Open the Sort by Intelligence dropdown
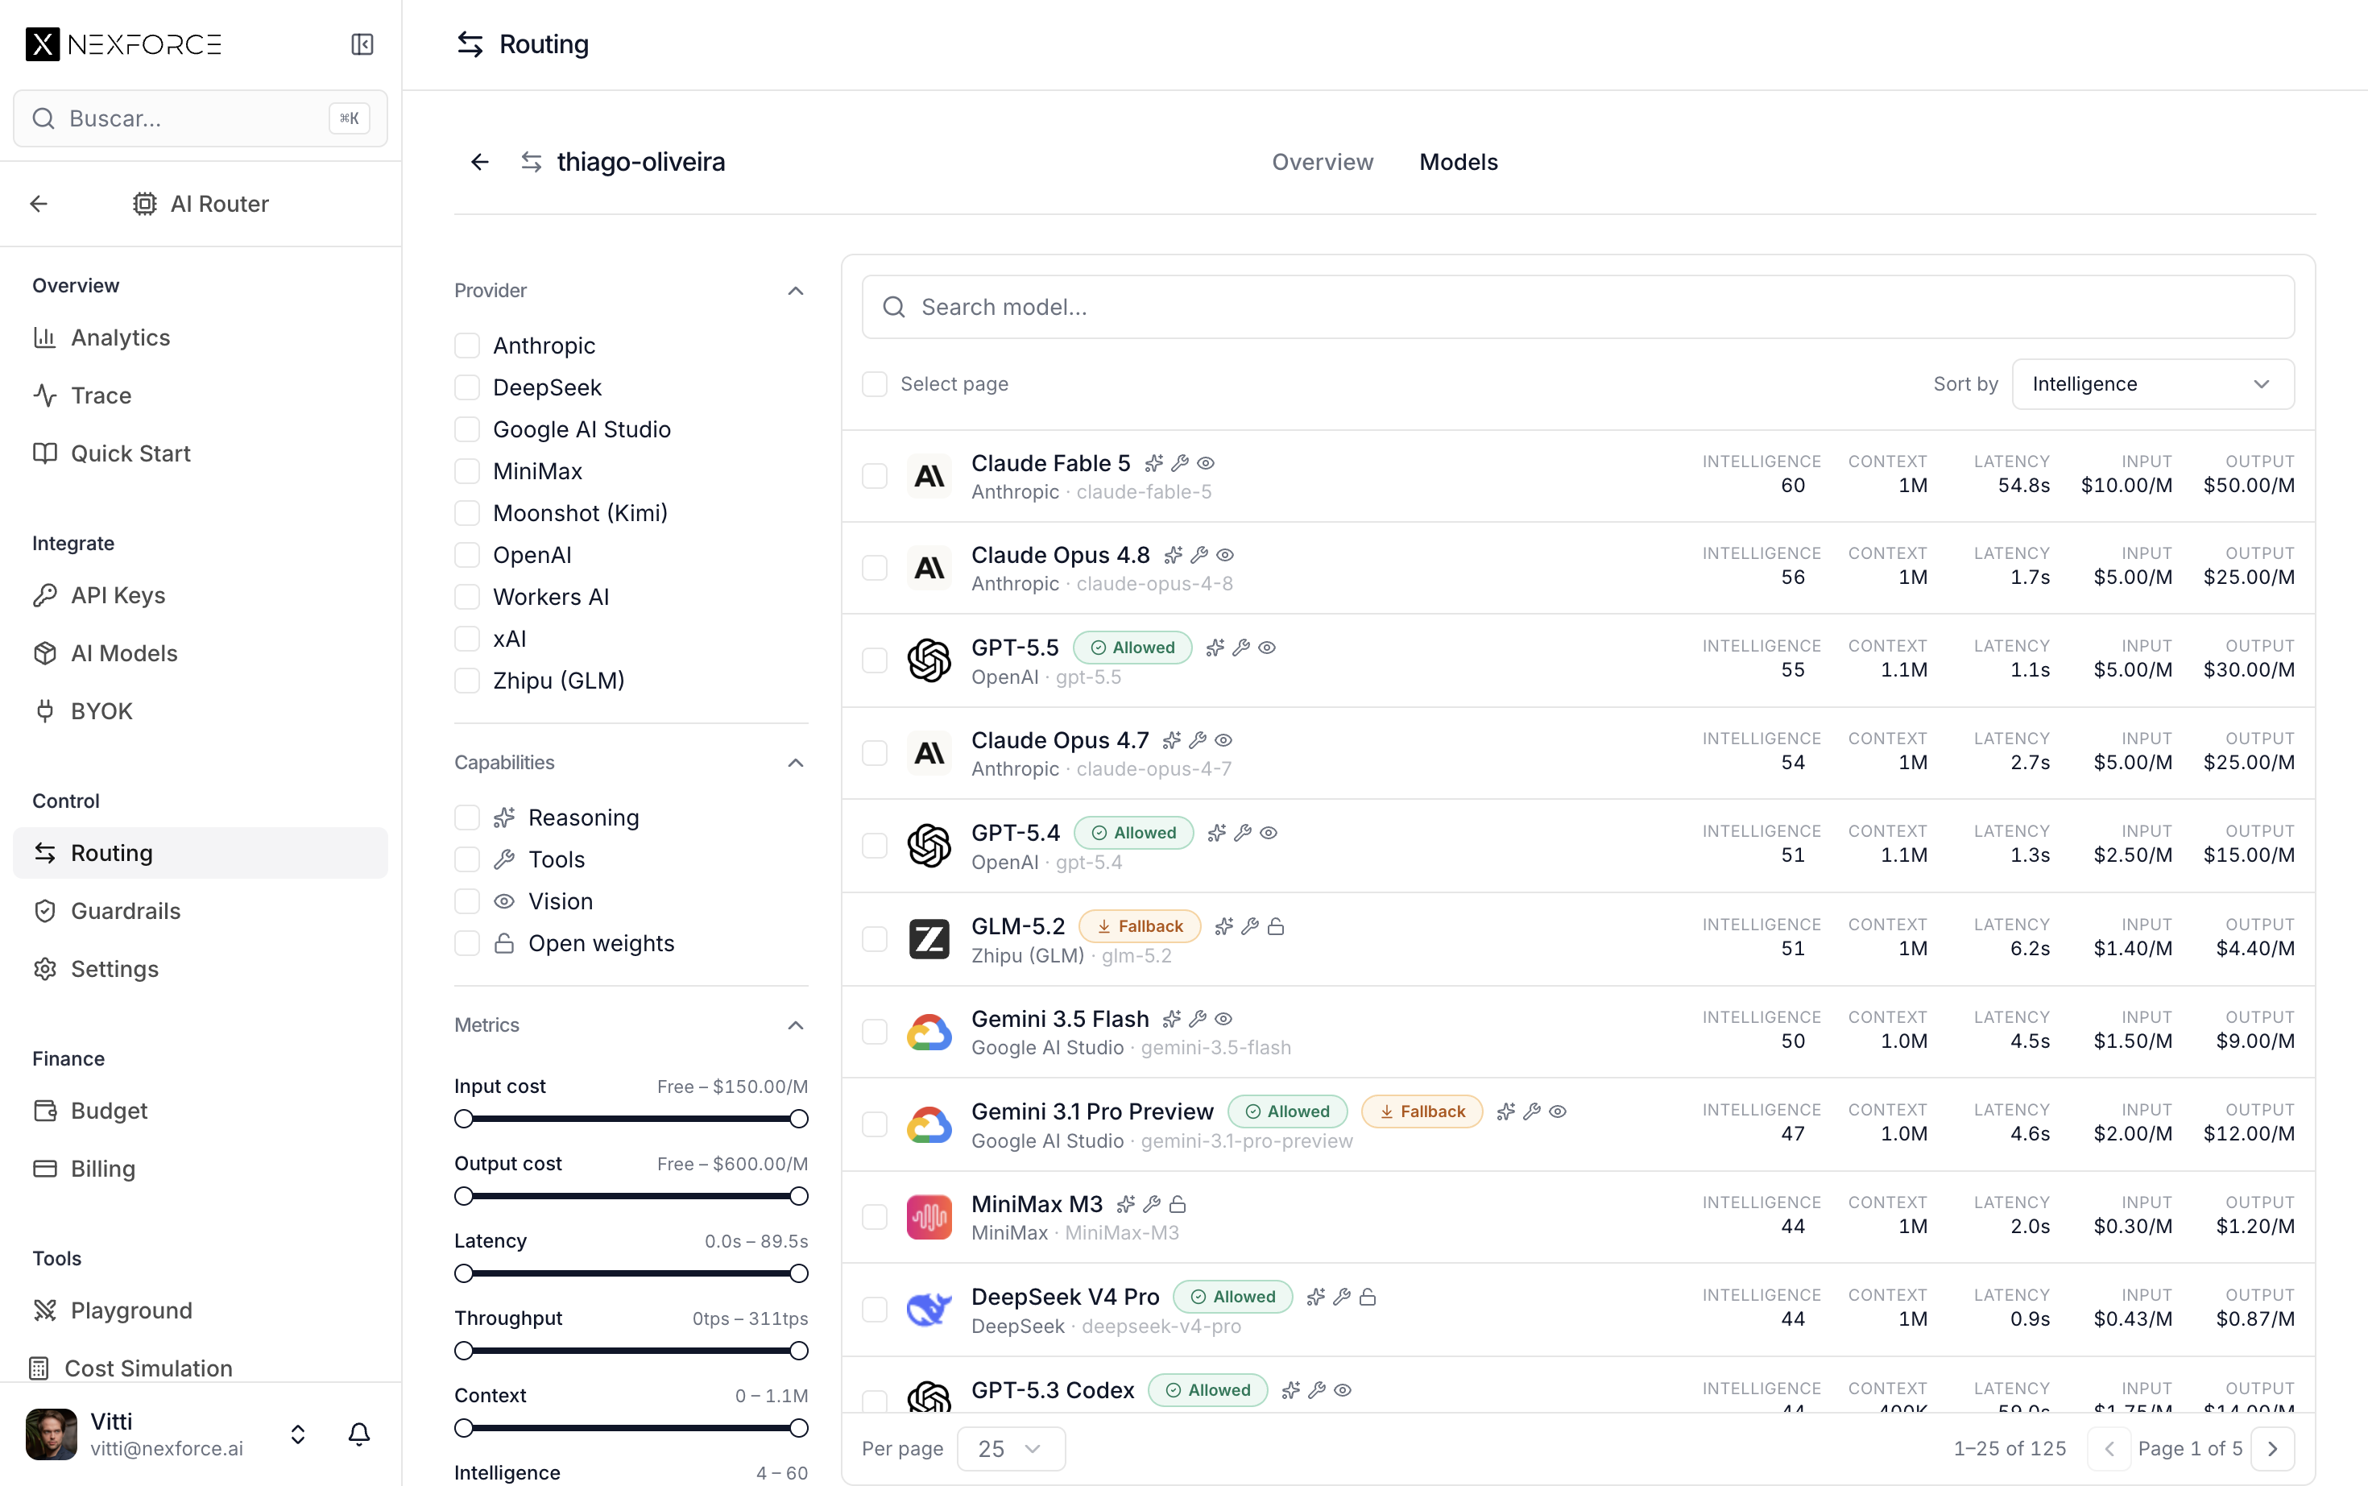Image resolution: width=2368 pixels, height=1486 pixels. [x=2153, y=383]
